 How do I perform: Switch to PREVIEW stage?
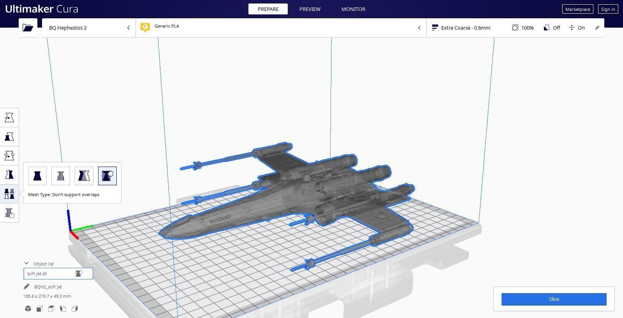(x=310, y=9)
